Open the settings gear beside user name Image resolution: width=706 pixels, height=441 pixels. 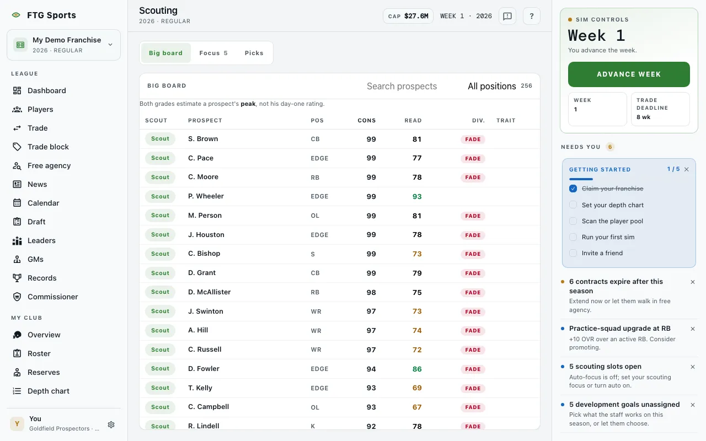(111, 424)
